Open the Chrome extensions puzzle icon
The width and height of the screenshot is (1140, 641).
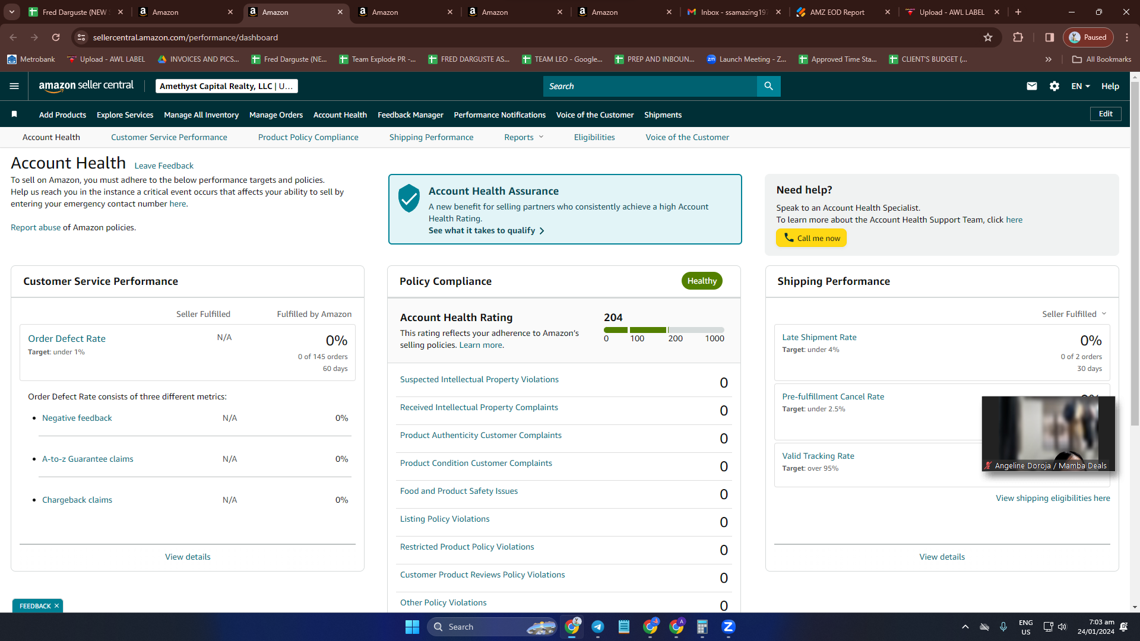(x=1018, y=37)
